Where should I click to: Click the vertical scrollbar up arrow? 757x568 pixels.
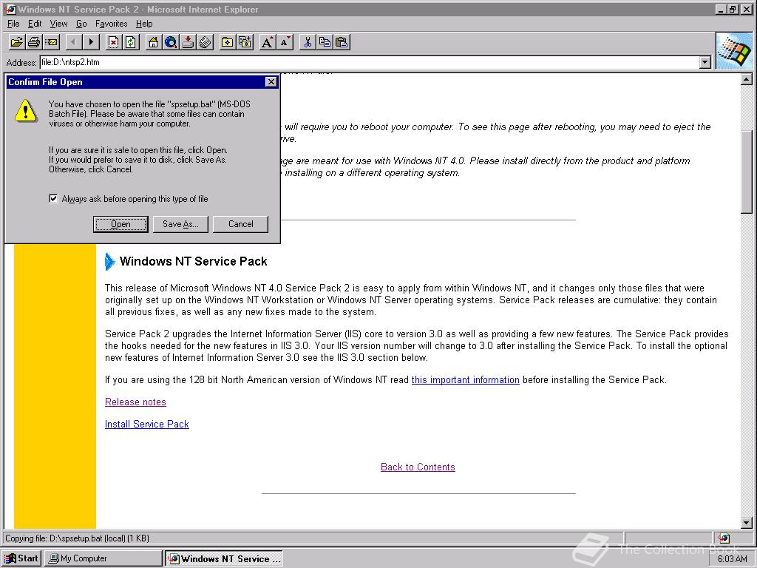tap(747, 79)
